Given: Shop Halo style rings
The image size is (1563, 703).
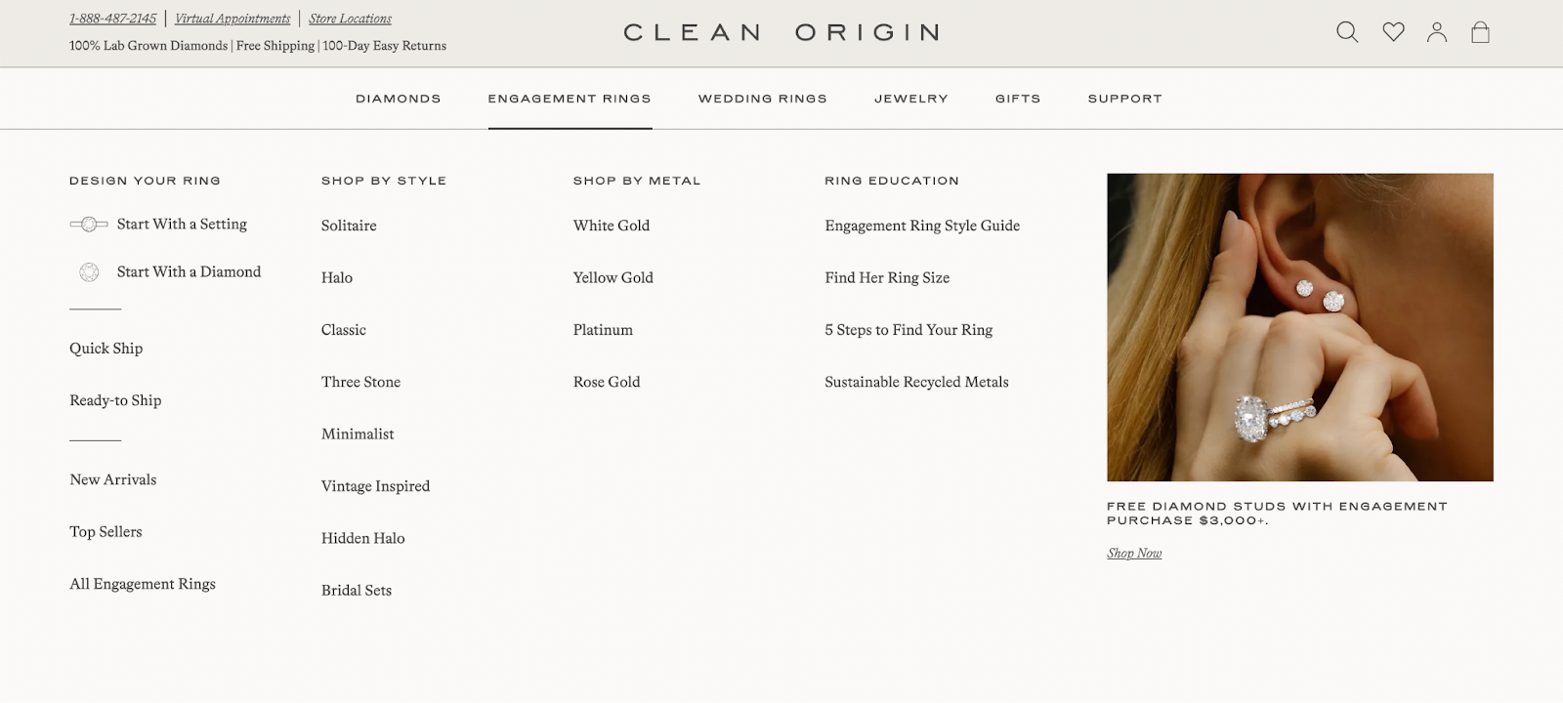Looking at the screenshot, I should pos(337,278).
